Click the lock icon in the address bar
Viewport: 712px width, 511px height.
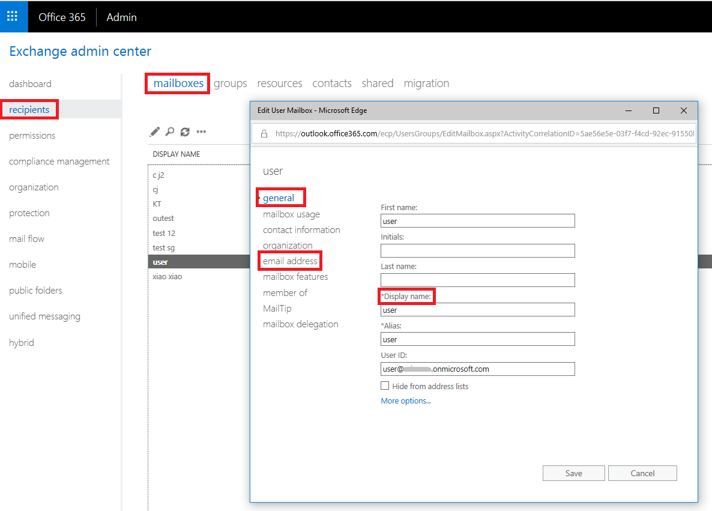264,134
